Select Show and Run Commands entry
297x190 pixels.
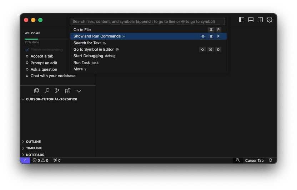(x=148, y=36)
